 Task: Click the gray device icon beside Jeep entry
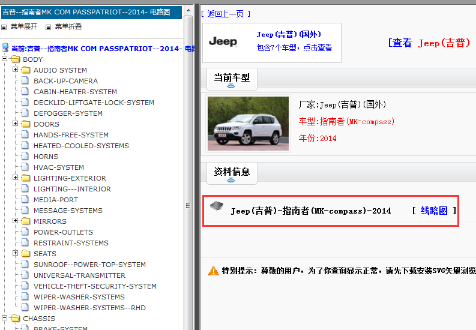point(217,206)
